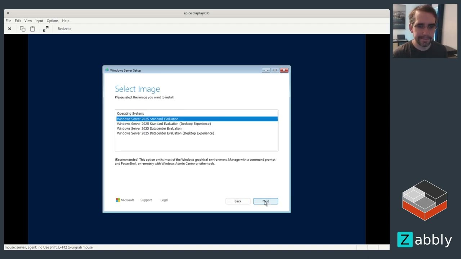The width and height of the screenshot is (461, 259).
Task: Click the X disconnect icon in toolbar
Action: [x=10, y=29]
